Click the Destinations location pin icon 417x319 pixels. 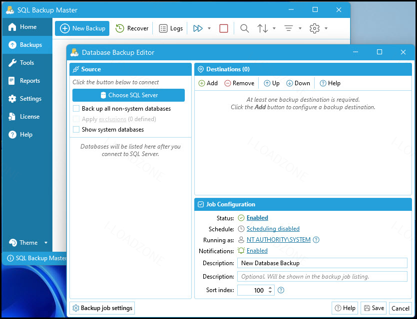pos(201,69)
